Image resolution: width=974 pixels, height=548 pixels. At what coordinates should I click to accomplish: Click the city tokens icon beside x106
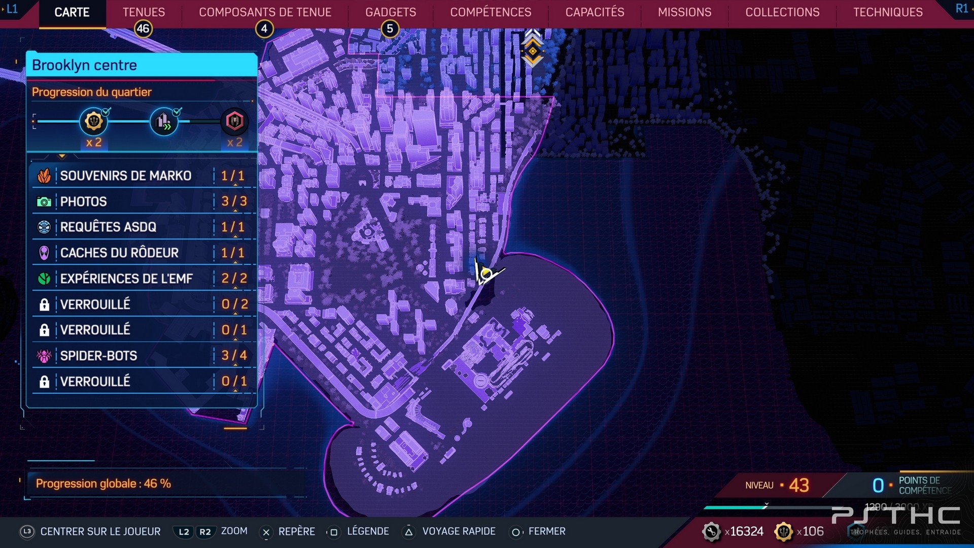coord(783,532)
